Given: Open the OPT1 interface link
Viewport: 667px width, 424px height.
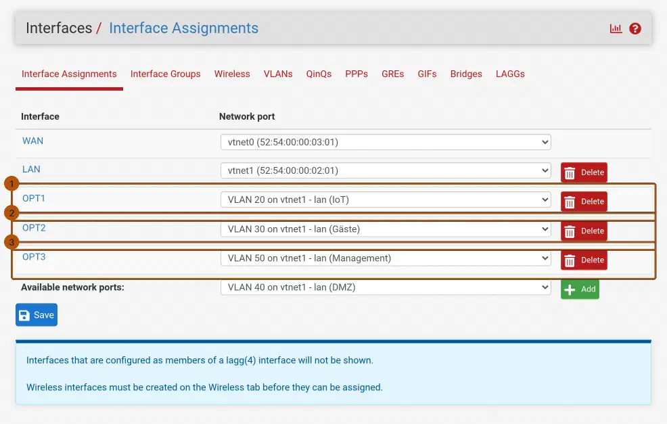Looking at the screenshot, I should tap(34, 198).
